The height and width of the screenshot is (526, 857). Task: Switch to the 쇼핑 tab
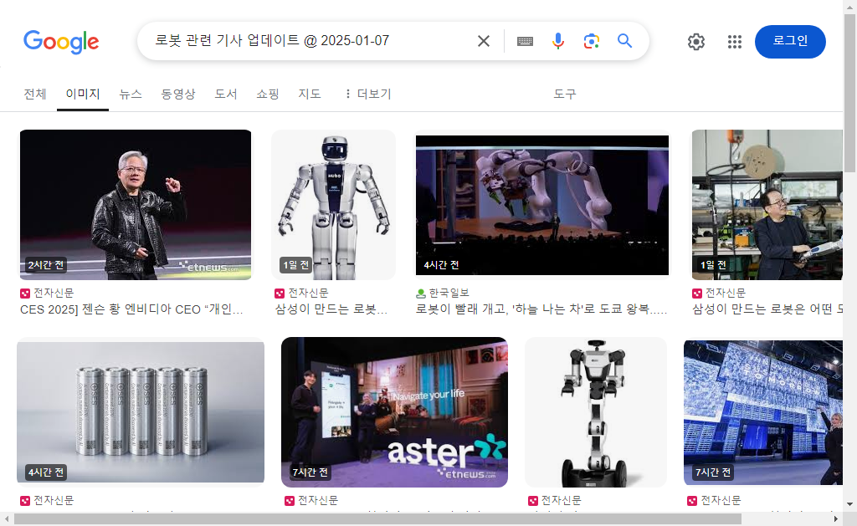point(268,94)
